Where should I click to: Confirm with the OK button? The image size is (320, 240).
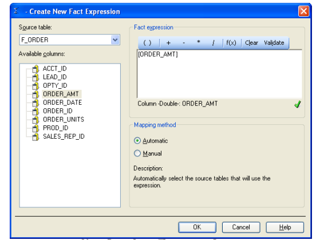point(197,227)
